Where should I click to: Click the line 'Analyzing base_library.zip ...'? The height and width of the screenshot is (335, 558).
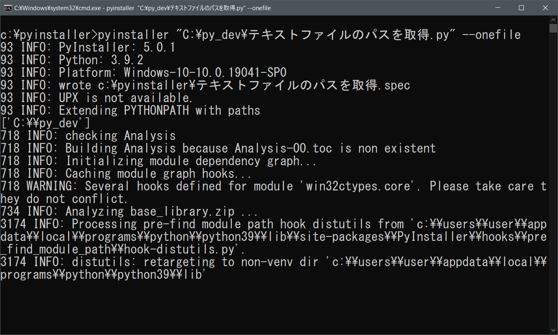tap(129, 211)
